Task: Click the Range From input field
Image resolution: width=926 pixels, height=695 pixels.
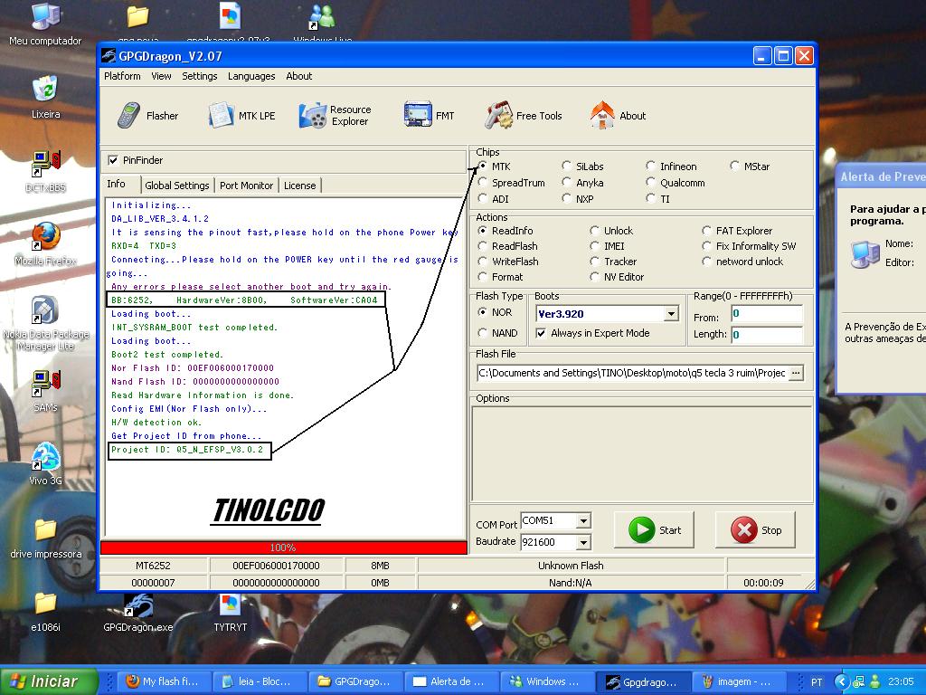Action: [767, 314]
